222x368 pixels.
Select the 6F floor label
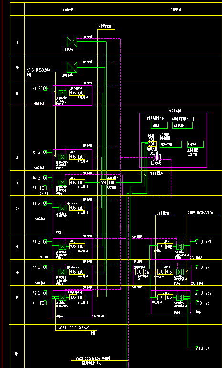pyautogui.click(x=17, y=157)
